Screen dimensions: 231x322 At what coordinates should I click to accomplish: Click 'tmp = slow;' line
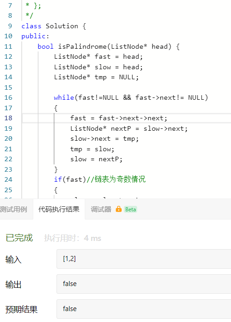92,149
